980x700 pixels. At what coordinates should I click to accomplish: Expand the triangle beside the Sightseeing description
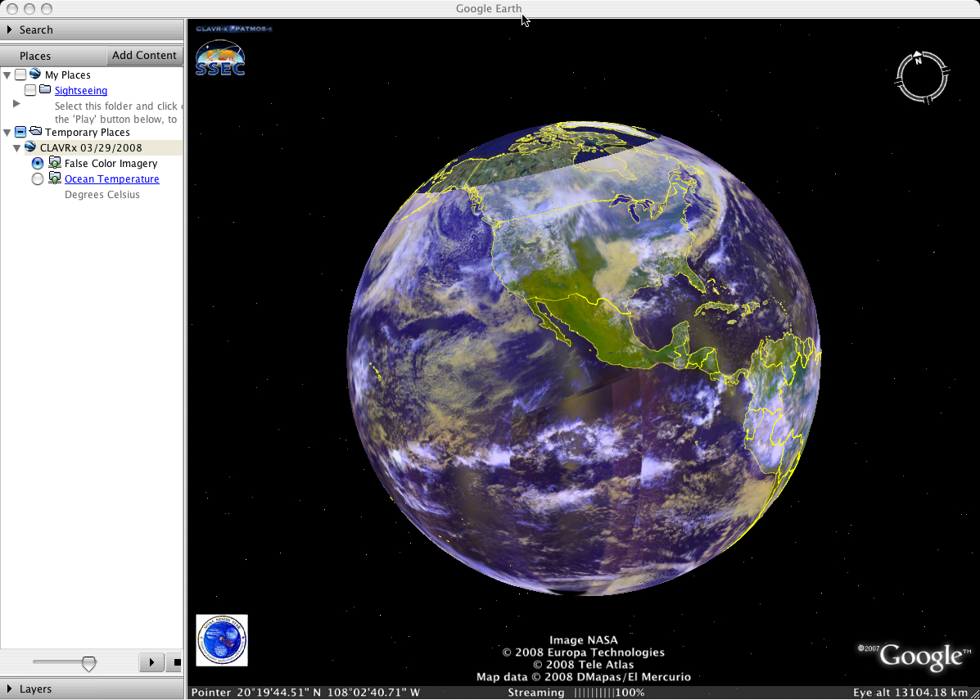(17, 104)
